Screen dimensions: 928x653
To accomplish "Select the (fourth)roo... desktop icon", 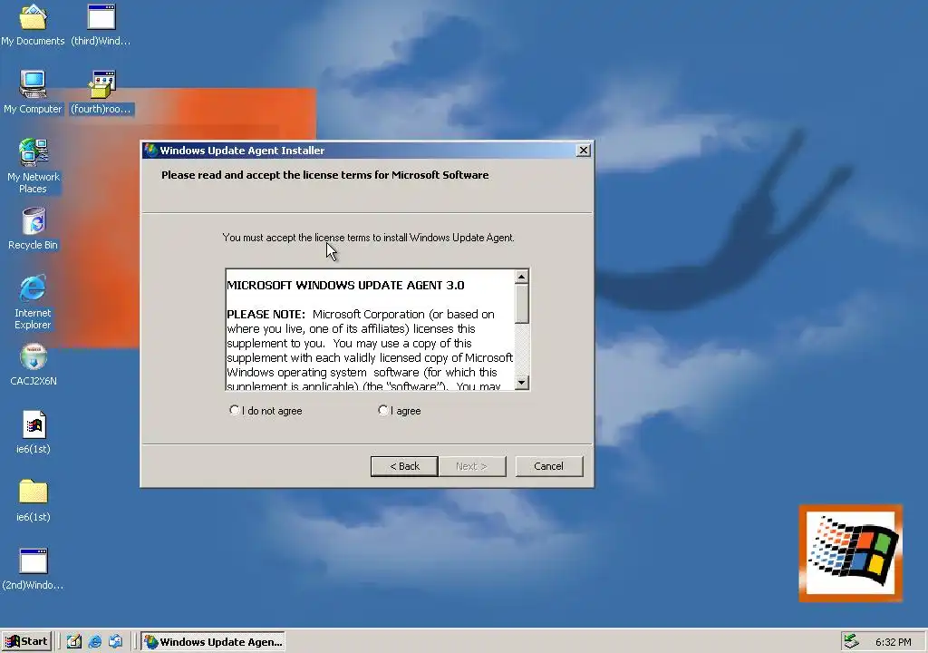I will click(x=101, y=93).
